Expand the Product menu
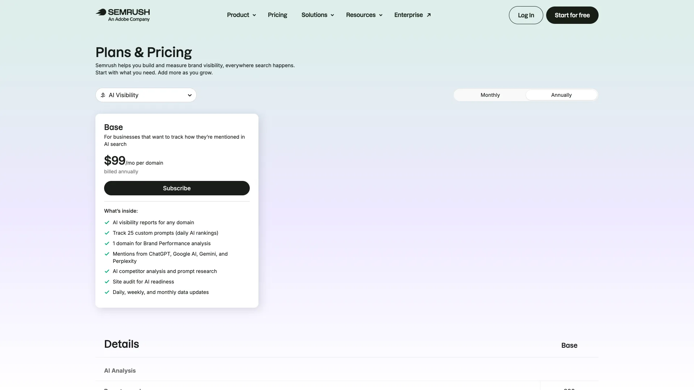 tap(241, 15)
